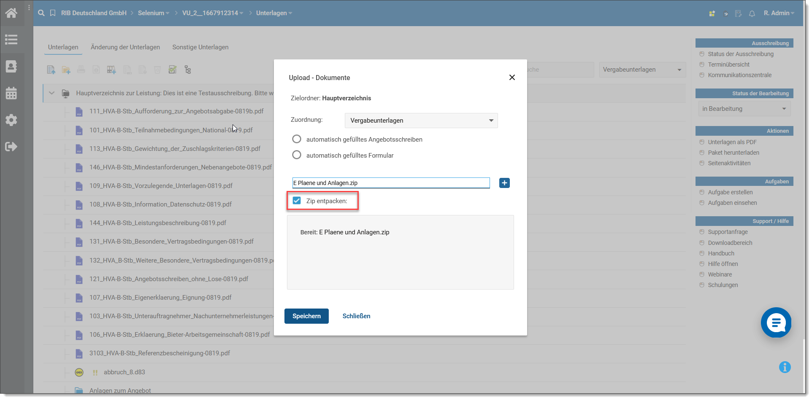The width and height of the screenshot is (812, 400).
Task: Click the file name input field
Action: click(x=391, y=183)
